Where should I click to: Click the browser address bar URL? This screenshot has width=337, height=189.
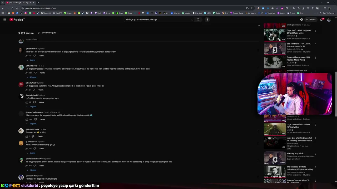[41, 8]
